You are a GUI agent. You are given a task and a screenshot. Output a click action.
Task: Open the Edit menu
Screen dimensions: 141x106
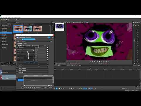(4, 17)
